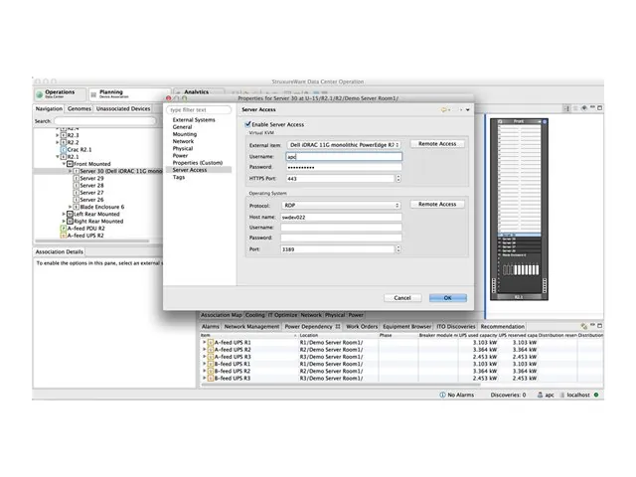Expand the Left Rear Mounted node

coord(62,214)
